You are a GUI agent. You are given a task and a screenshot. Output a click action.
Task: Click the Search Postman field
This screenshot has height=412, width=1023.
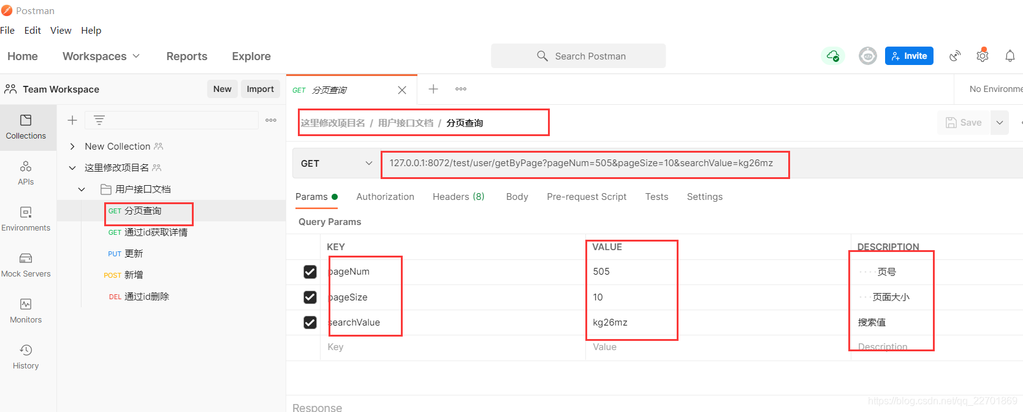point(578,56)
